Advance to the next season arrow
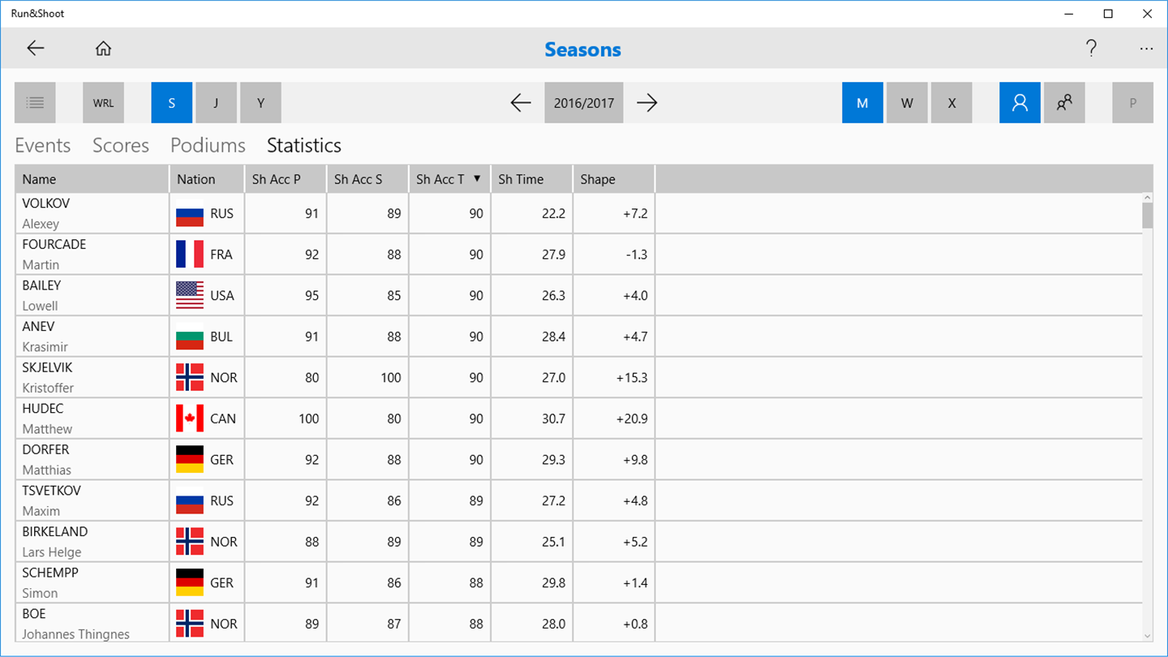Viewport: 1168px width, 657px height. point(646,103)
